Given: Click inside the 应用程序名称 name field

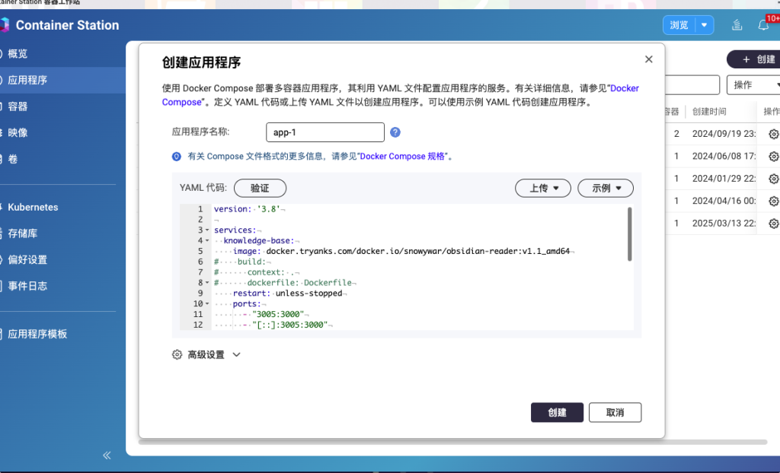Looking at the screenshot, I should click(x=324, y=132).
